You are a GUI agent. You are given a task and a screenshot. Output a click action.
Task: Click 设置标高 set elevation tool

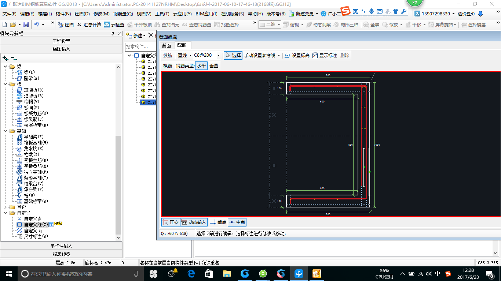tap(297, 55)
